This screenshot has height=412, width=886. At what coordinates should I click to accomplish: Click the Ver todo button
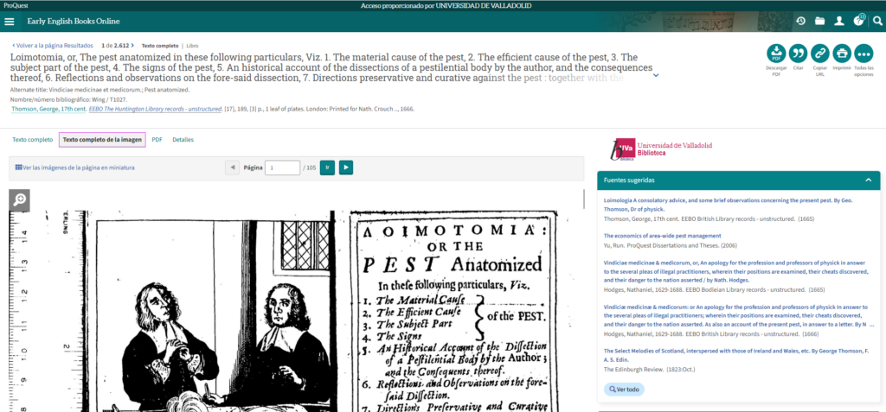point(623,390)
